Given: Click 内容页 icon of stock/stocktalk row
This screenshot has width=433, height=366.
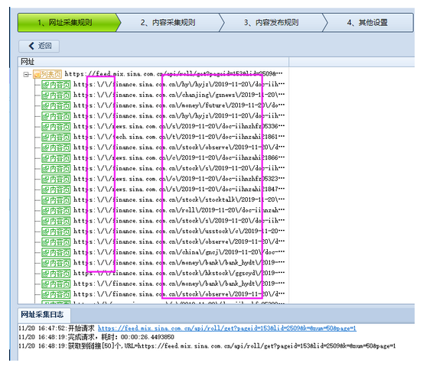Looking at the screenshot, I should pos(56,200).
